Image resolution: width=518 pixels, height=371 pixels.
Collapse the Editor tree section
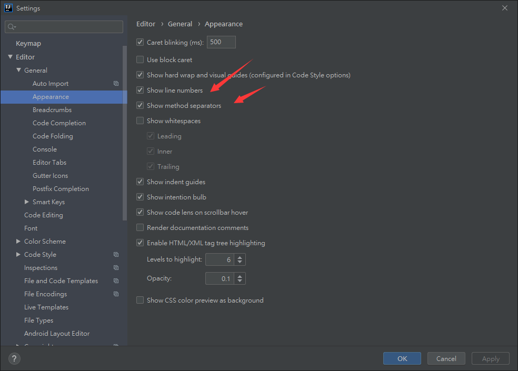pos(10,57)
